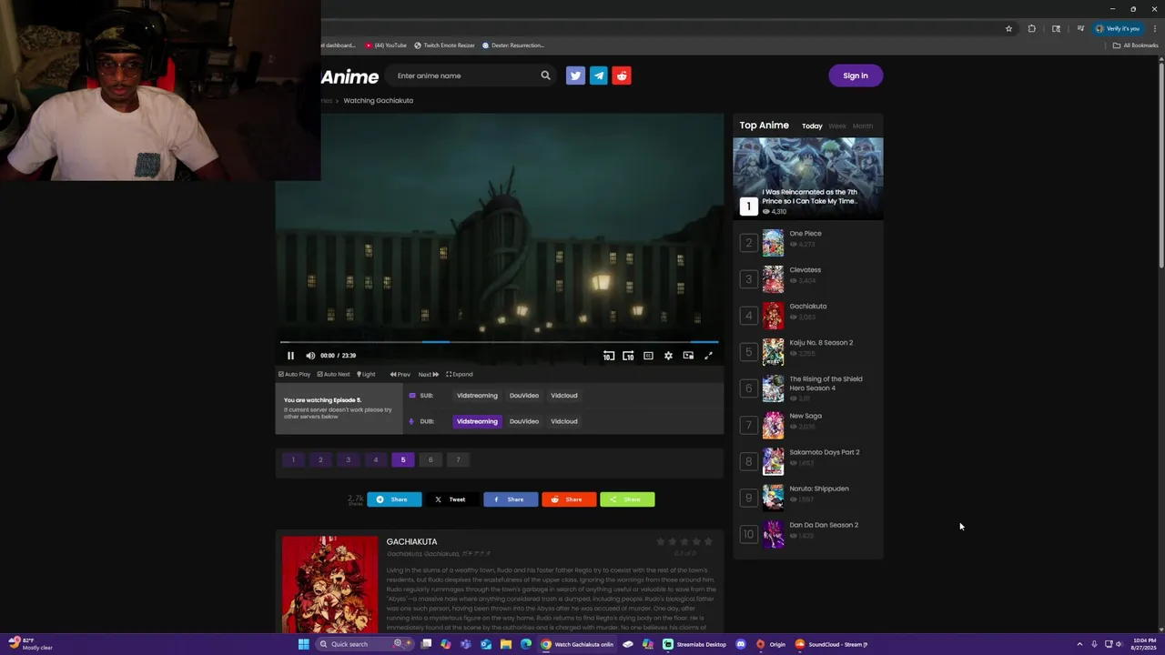Open episode 2
The height and width of the screenshot is (655, 1165).
pyautogui.click(x=320, y=459)
